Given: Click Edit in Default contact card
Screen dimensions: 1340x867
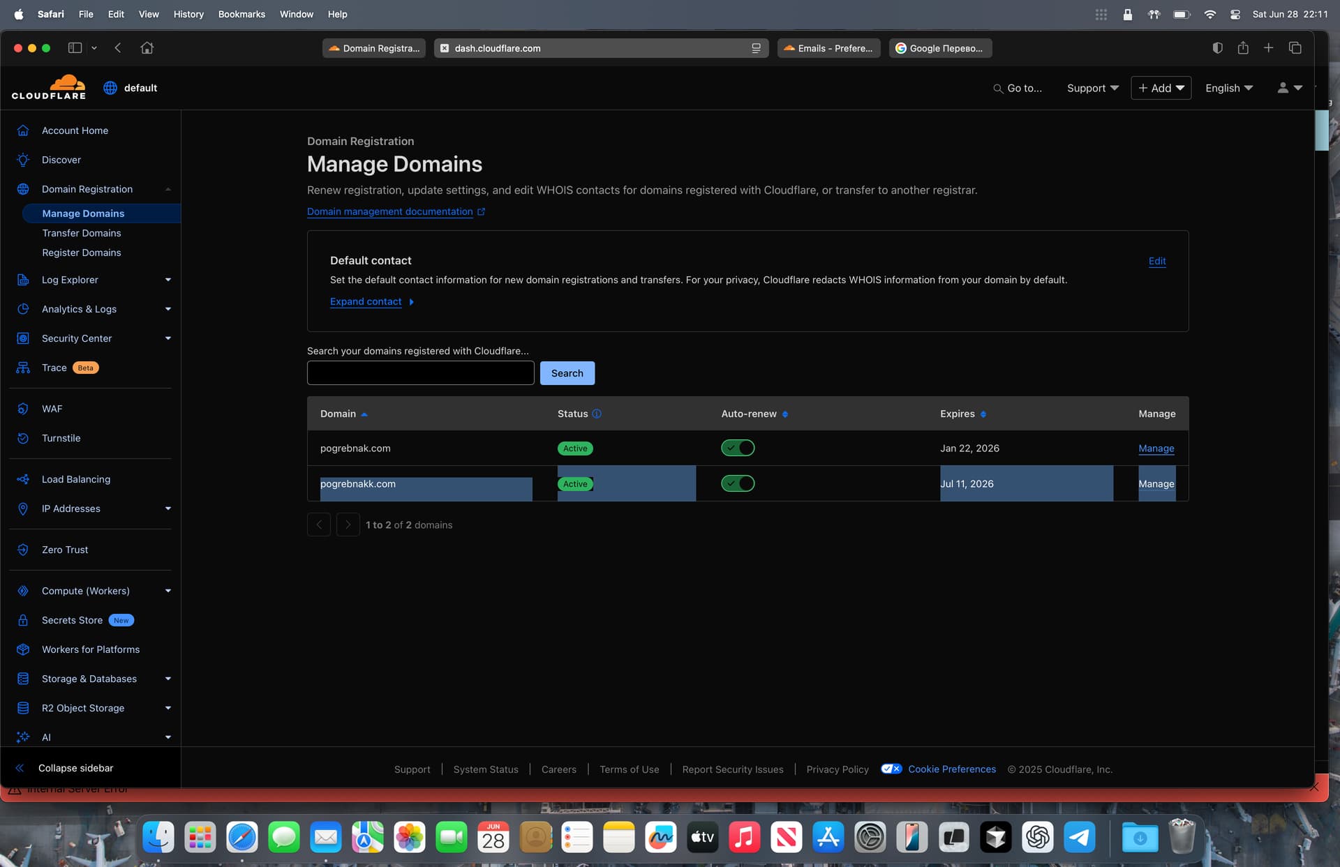Looking at the screenshot, I should [x=1157, y=261].
